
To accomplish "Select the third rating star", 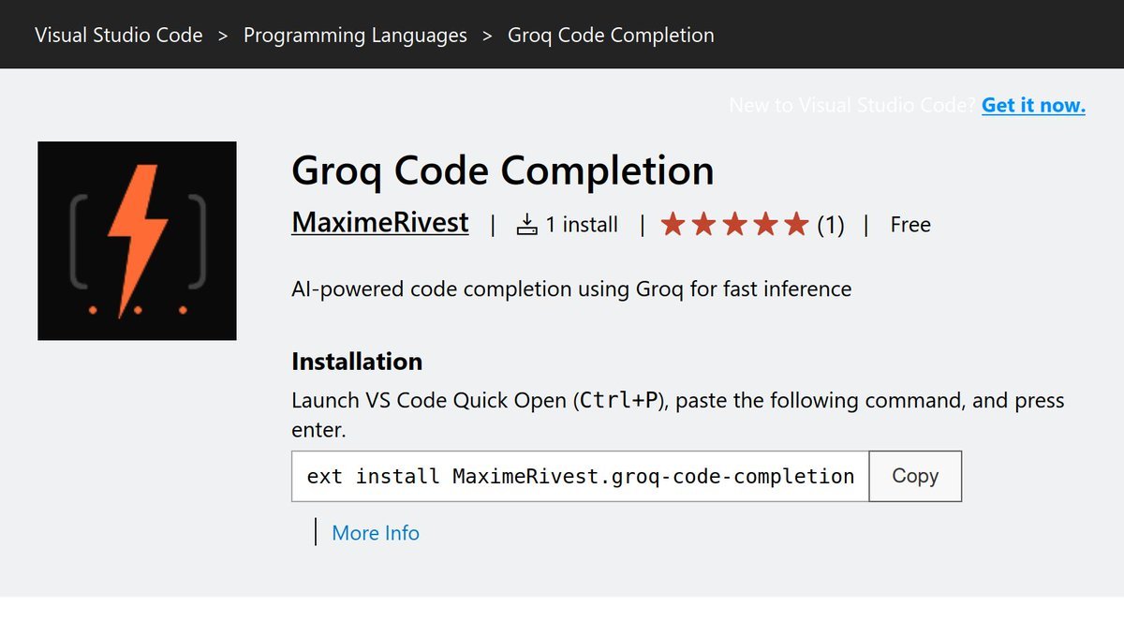I will point(734,225).
